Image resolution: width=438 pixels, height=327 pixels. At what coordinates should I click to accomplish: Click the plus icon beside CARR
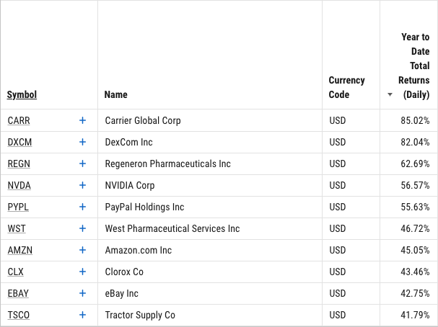pyautogui.click(x=82, y=120)
